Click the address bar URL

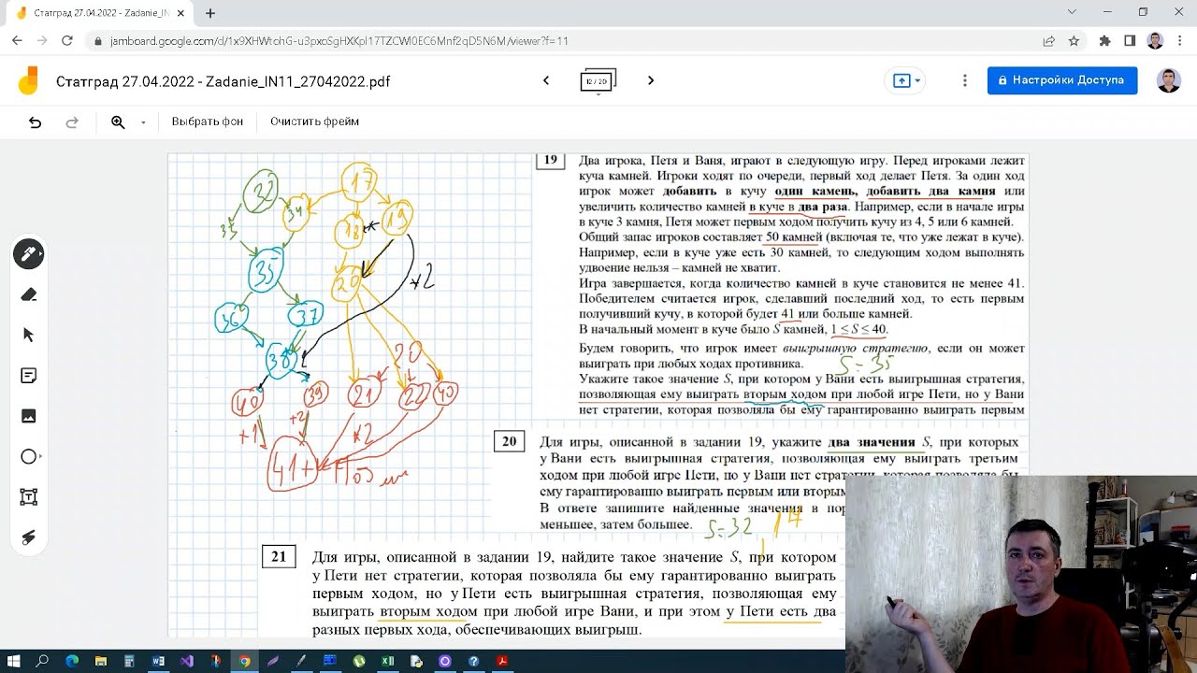coord(339,41)
